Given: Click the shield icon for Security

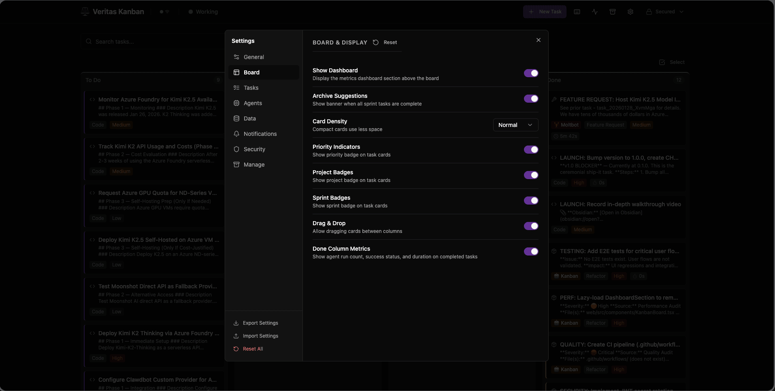Looking at the screenshot, I should (x=236, y=149).
